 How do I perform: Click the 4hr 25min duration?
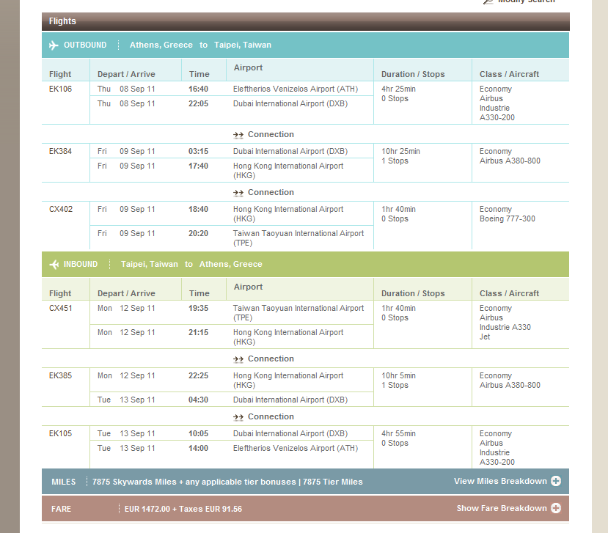pyautogui.click(x=399, y=89)
